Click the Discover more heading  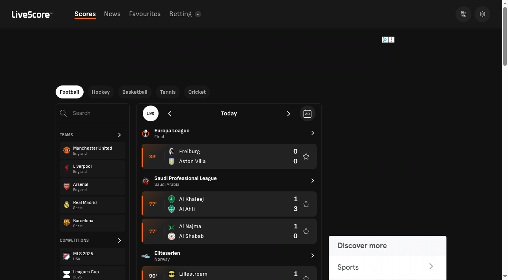click(362, 245)
